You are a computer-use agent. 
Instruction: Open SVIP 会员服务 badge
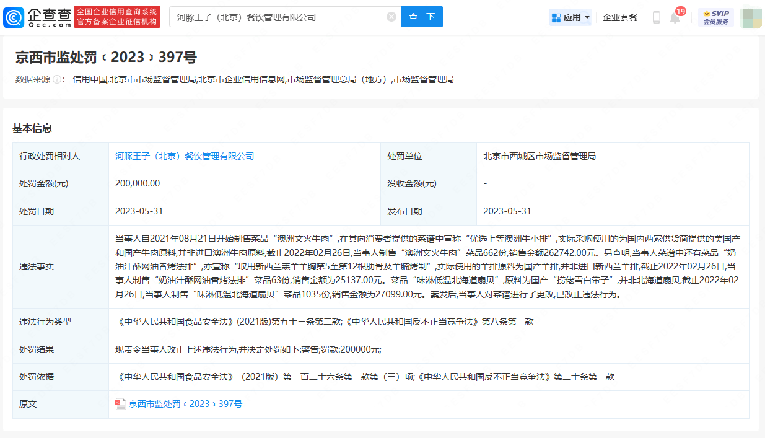pos(715,17)
